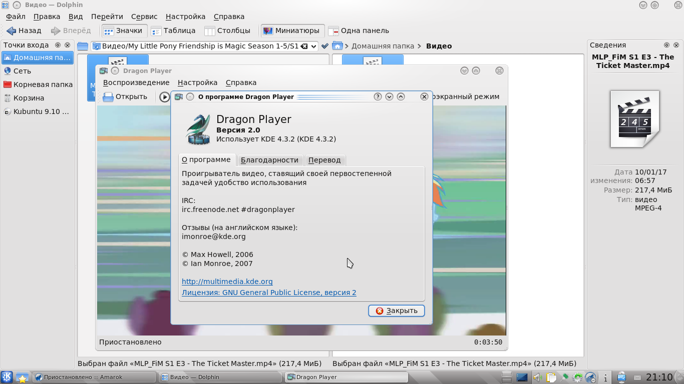Click the Dolphin title bar window icon
The width and height of the screenshot is (684, 384).
click(x=6, y=4)
